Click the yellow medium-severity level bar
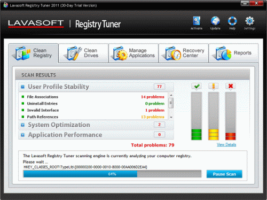Image resolution: width=267 pixels, height=200 pixels. pos(214,116)
